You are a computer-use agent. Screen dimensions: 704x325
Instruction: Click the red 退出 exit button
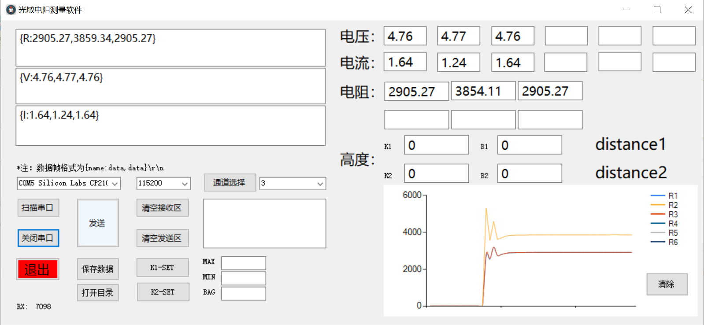37,269
